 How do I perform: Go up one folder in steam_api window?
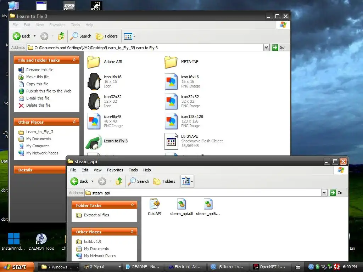coord(119,181)
